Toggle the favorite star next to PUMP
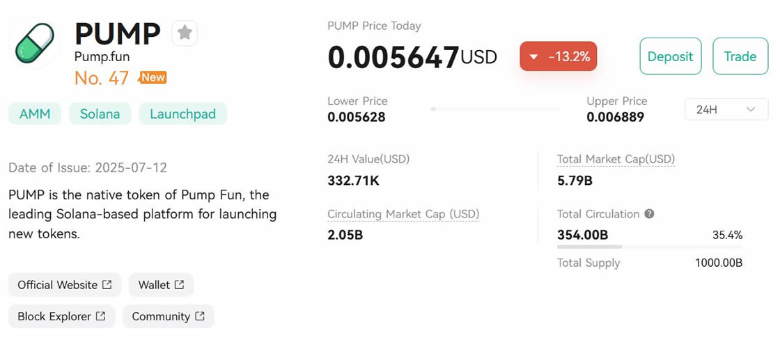This screenshot has width=780, height=337. (x=185, y=33)
